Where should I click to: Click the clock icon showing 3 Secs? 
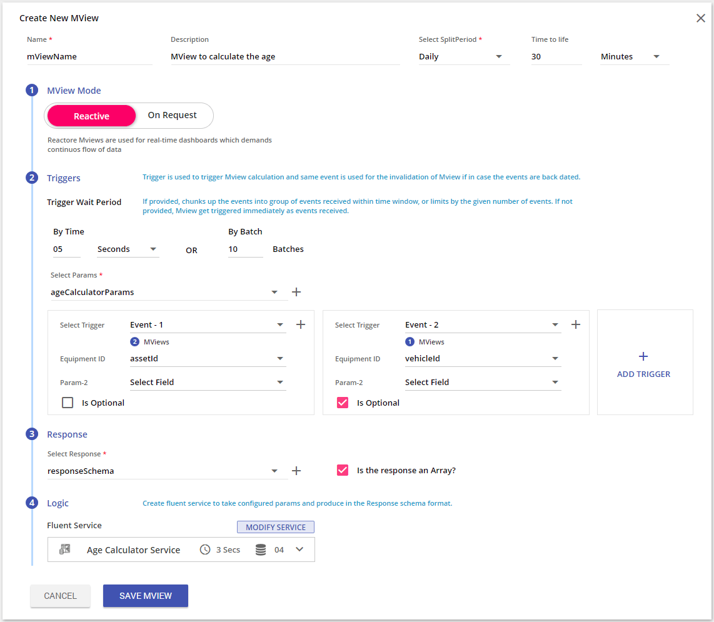pyautogui.click(x=205, y=549)
